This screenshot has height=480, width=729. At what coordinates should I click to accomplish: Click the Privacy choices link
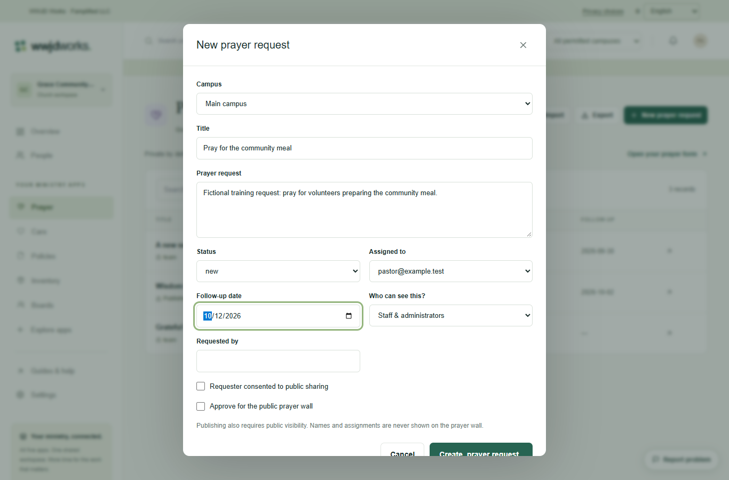click(603, 11)
